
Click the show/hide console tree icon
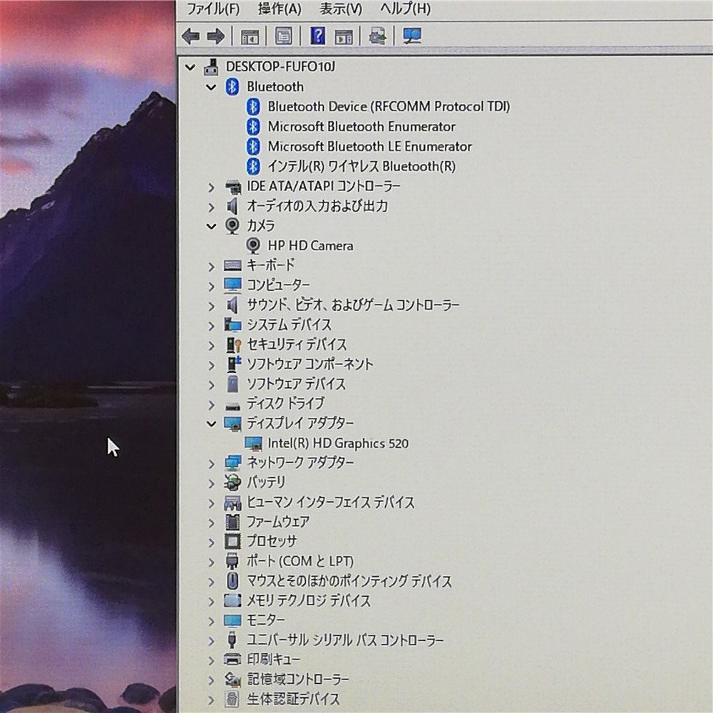250,36
